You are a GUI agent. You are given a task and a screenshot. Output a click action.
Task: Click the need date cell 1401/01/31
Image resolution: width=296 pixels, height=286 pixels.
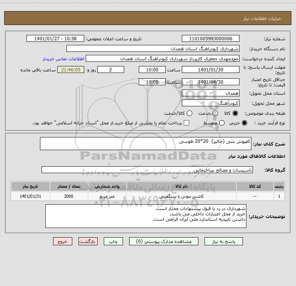(x=30, y=196)
